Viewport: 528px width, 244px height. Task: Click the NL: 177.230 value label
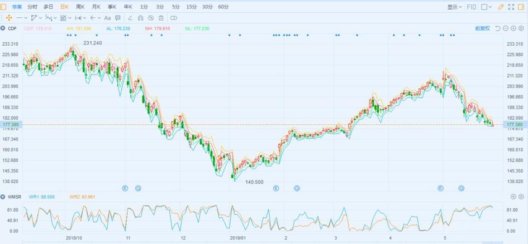click(x=197, y=28)
